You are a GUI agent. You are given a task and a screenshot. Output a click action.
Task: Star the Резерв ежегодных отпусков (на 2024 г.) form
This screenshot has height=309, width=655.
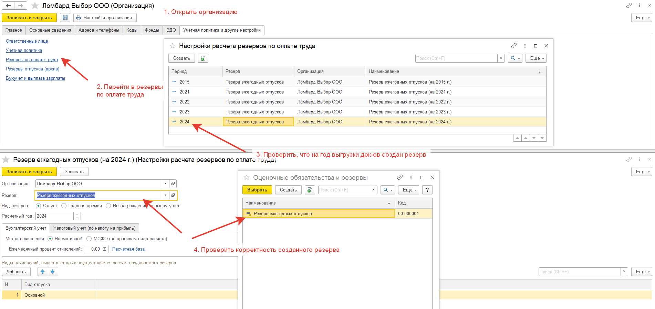pos(6,159)
